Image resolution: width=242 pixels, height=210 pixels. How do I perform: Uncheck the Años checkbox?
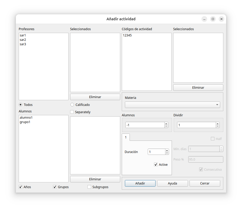pyautogui.click(x=21, y=187)
